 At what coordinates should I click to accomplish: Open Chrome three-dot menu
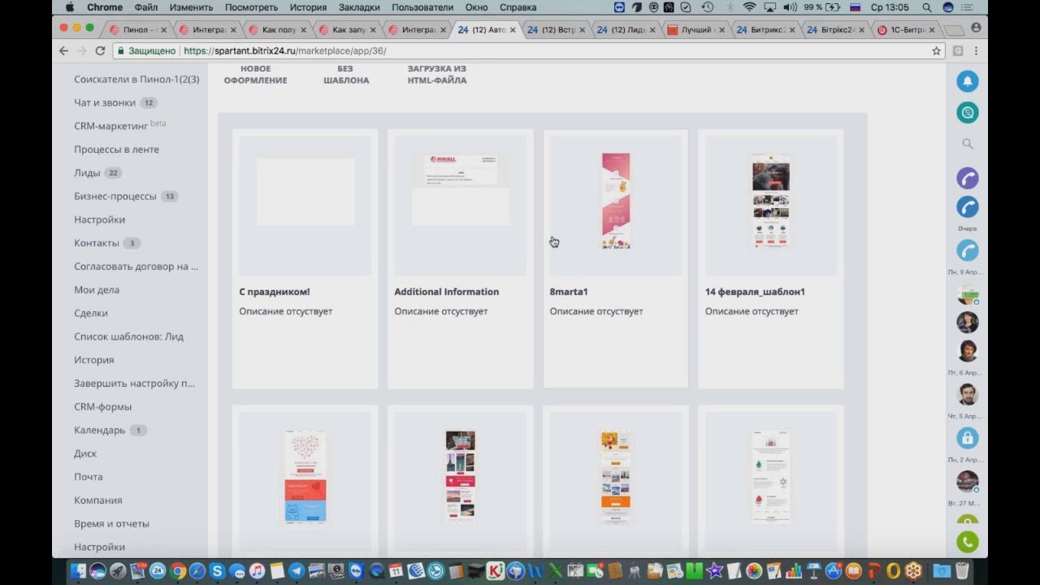[976, 50]
